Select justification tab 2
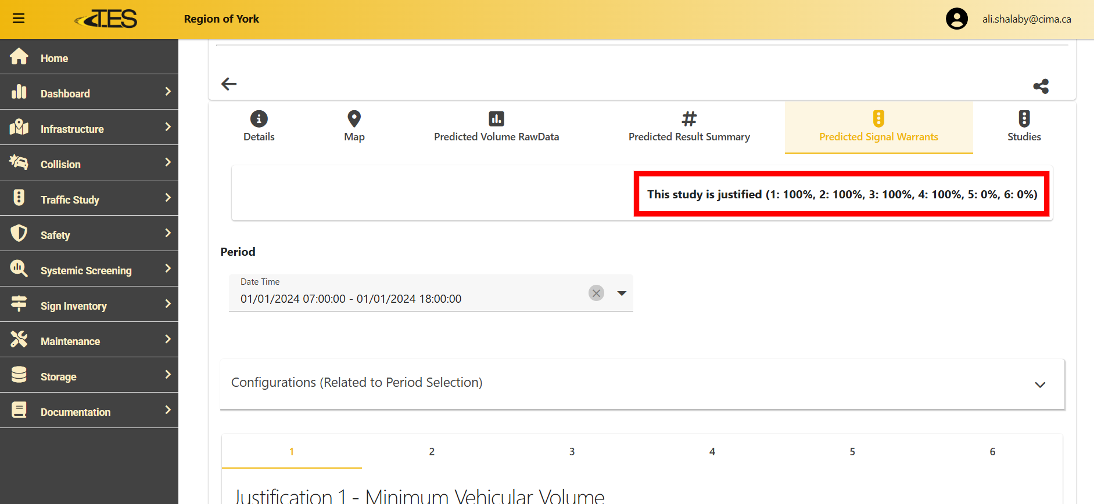 click(432, 451)
